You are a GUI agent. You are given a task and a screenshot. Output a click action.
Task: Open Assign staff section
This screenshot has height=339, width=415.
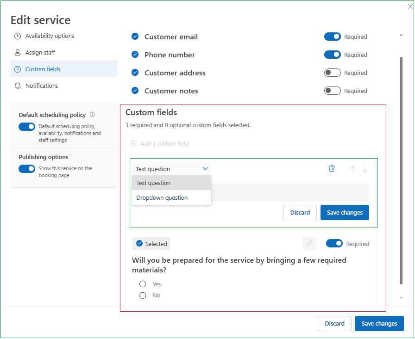pos(63,53)
